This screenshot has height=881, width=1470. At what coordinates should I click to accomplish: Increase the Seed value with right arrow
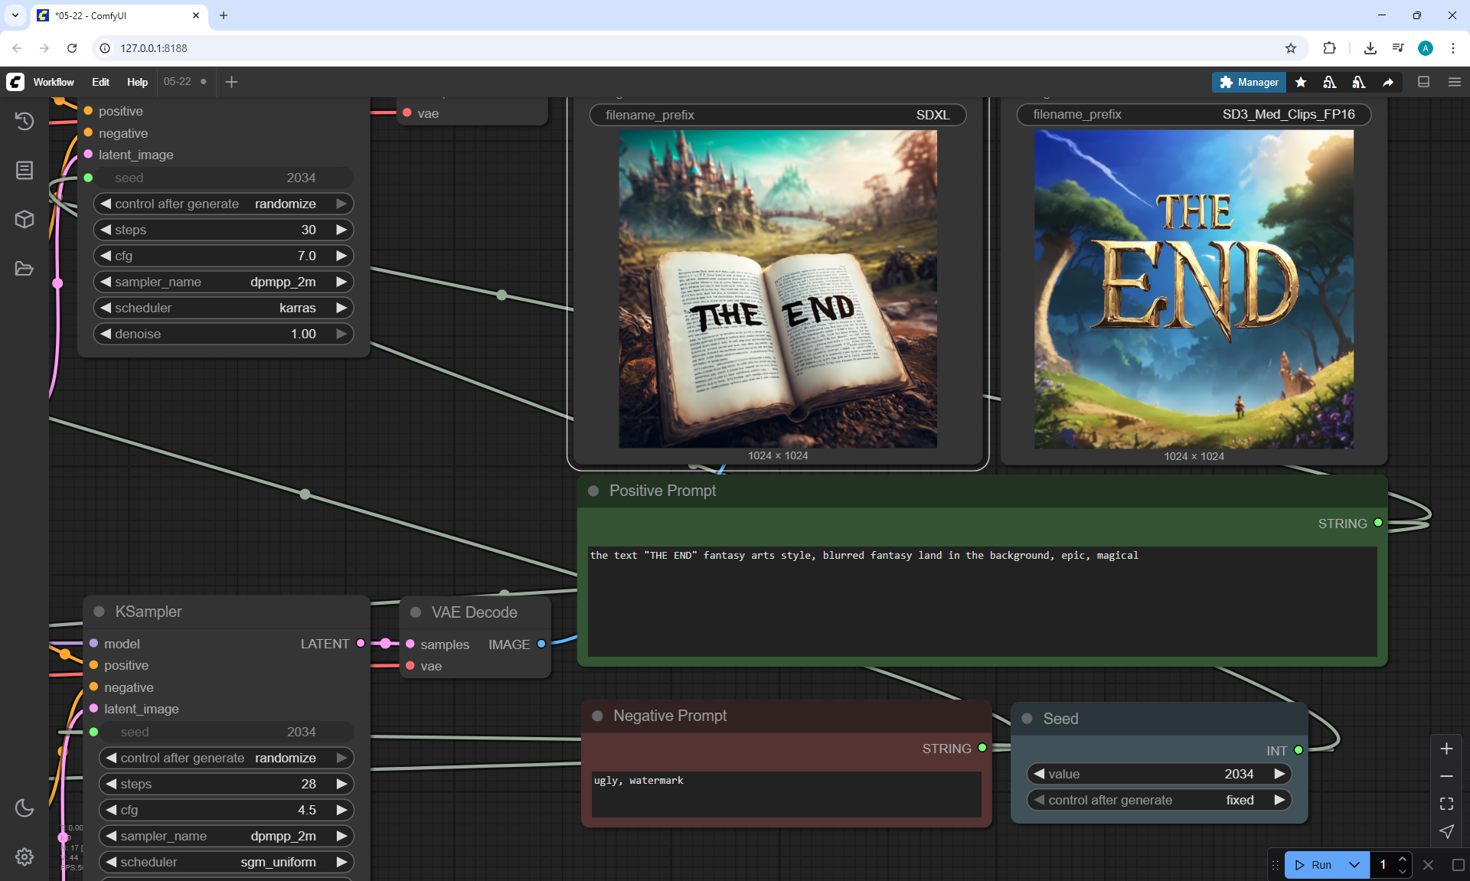point(1279,774)
